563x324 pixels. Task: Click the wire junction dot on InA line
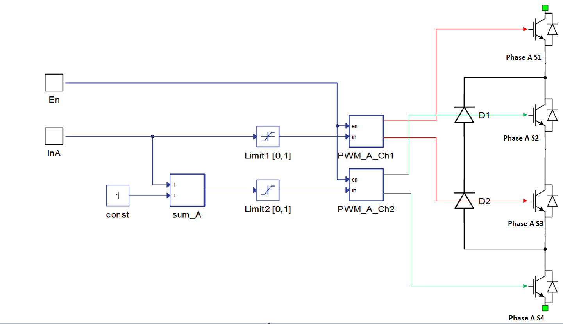[x=152, y=137]
